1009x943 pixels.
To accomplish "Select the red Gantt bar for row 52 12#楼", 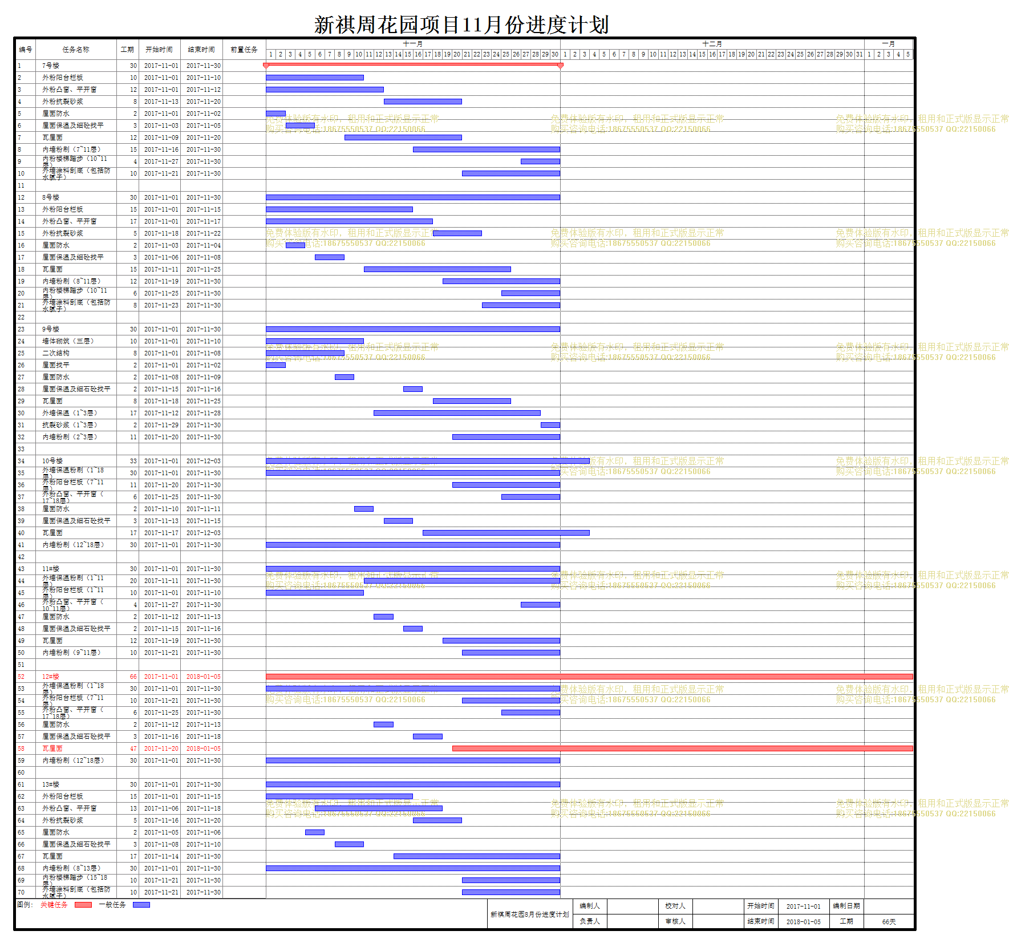I will 589,677.
